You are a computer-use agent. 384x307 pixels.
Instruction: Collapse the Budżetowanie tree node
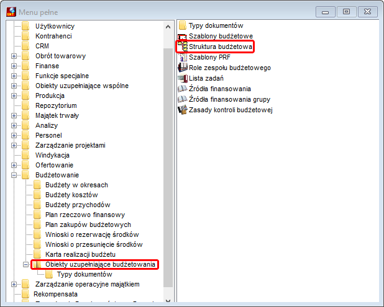14,175
